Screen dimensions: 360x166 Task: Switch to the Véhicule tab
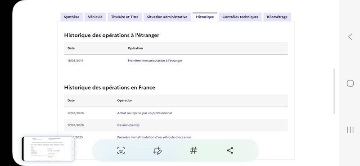click(95, 17)
